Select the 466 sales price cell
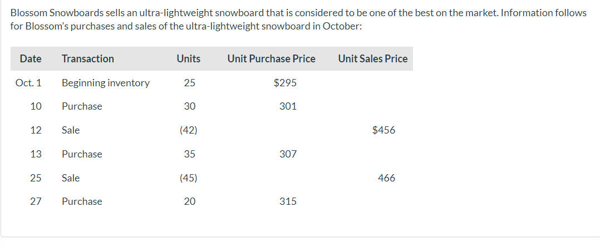The height and width of the screenshot is (246, 600). point(386,178)
